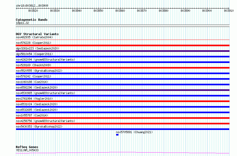The height and width of the screenshot is (156, 237).
Task: Open the dgv3261n223 (Sedlazeck2020) variant label
Action: tap(38, 48)
